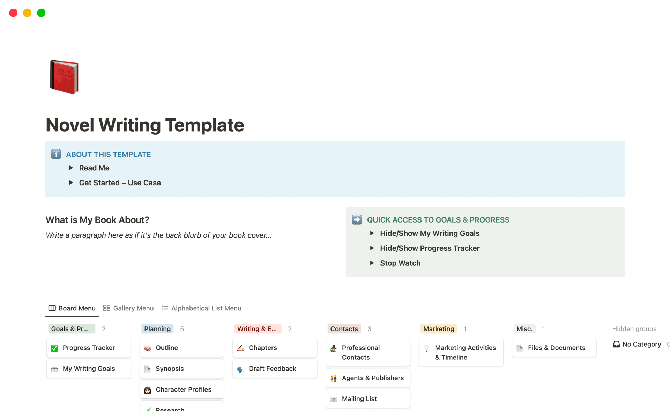Image resolution: width=670 pixels, height=418 pixels.
Task: Click the light bulb icon on Marketing Activities card
Action: [x=427, y=347]
